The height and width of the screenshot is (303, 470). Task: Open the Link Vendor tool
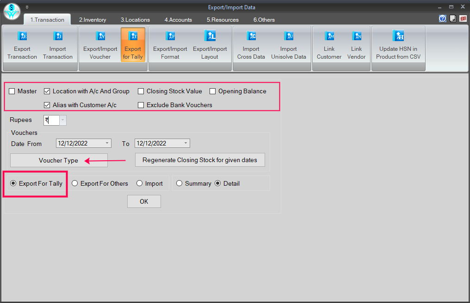[x=356, y=45]
